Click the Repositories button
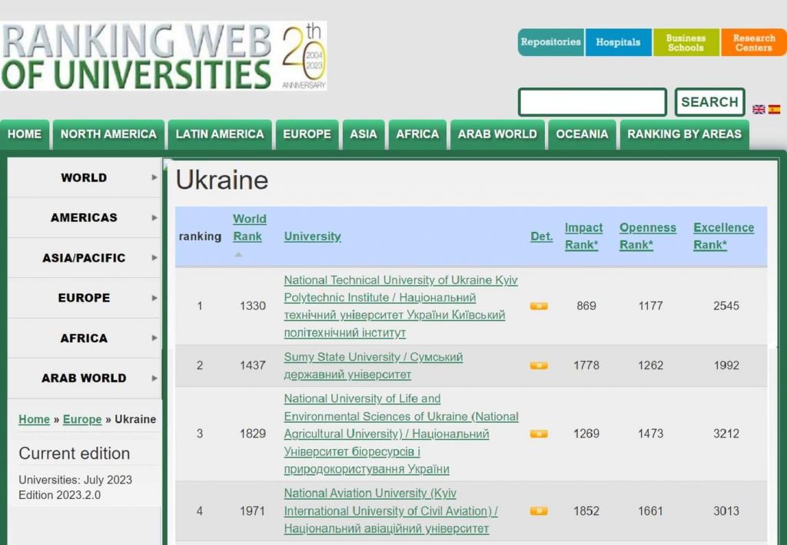The height and width of the screenshot is (545, 787). [x=550, y=42]
